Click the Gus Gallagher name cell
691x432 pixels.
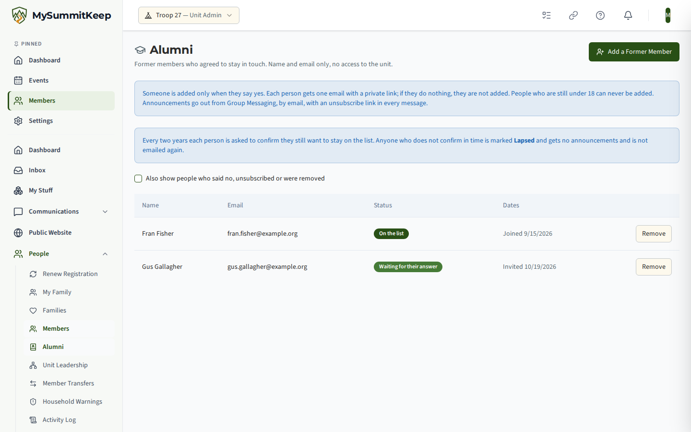click(162, 267)
